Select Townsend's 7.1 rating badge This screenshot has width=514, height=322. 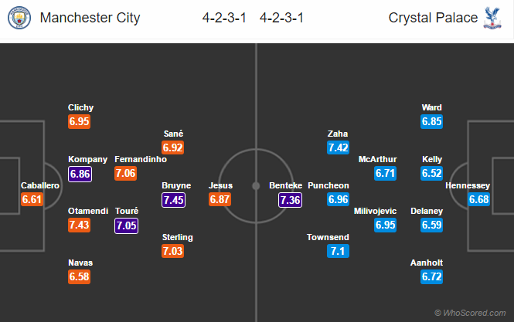point(338,251)
